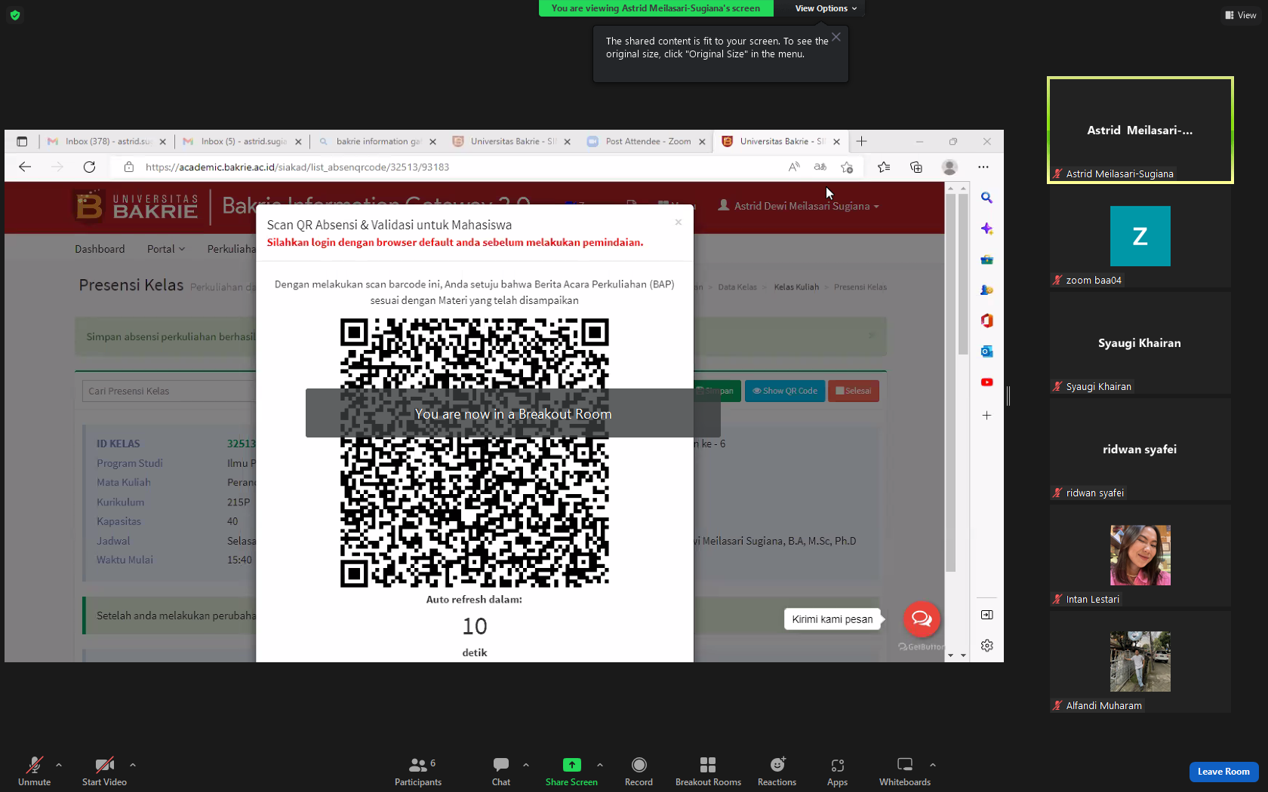
Task: Open audio options arrow beside Unmute
Action: click(59, 765)
